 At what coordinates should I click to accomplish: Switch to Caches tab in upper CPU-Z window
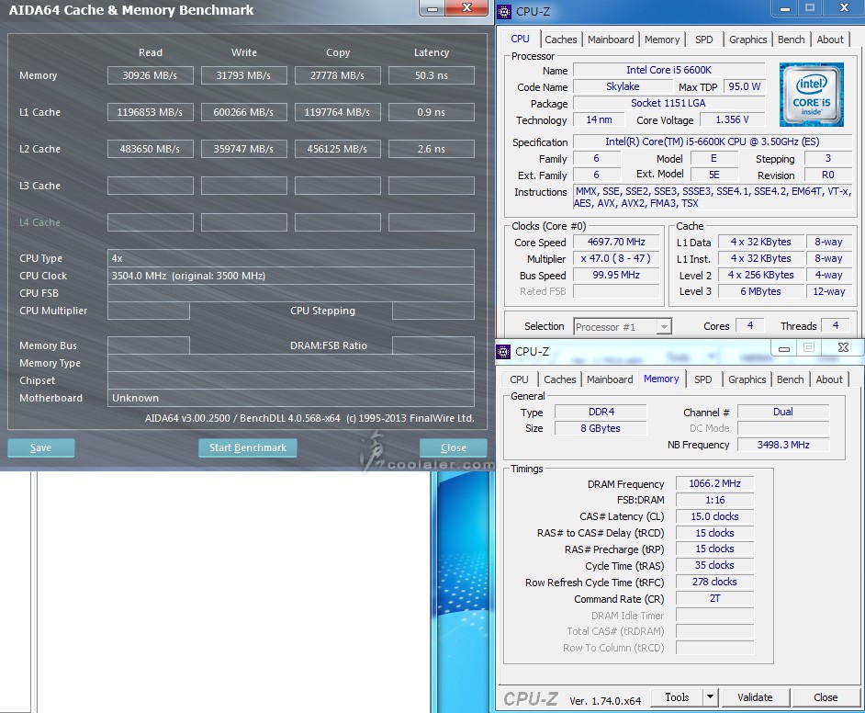coord(560,40)
